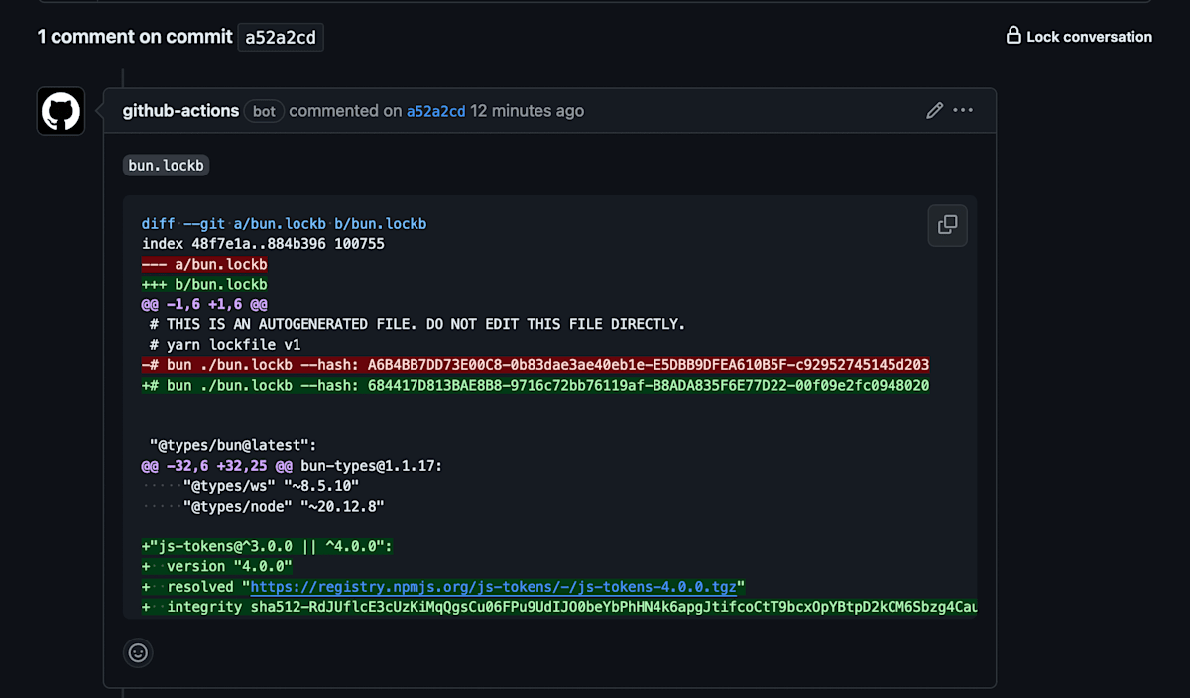Open commit a52a2cd link in comment header
The height and width of the screenshot is (698, 1190).
pos(435,111)
